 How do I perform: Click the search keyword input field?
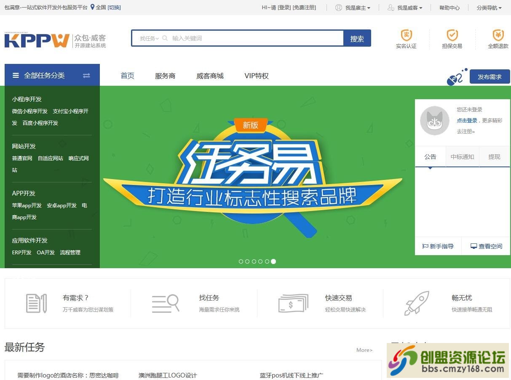pyautogui.click(x=256, y=38)
